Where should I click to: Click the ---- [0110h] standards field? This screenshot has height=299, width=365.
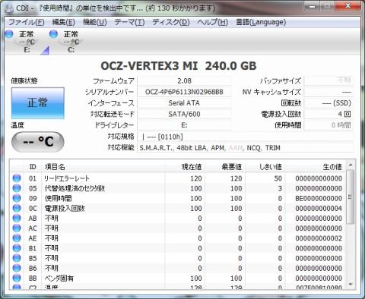click(245, 137)
